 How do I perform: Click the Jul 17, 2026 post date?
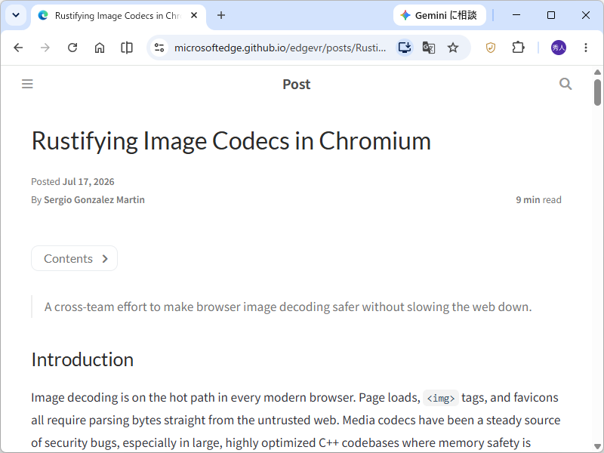click(x=88, y=181)
